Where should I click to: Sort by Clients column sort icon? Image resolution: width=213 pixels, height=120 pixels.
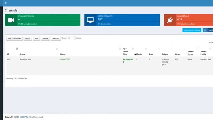coord(146,49)
